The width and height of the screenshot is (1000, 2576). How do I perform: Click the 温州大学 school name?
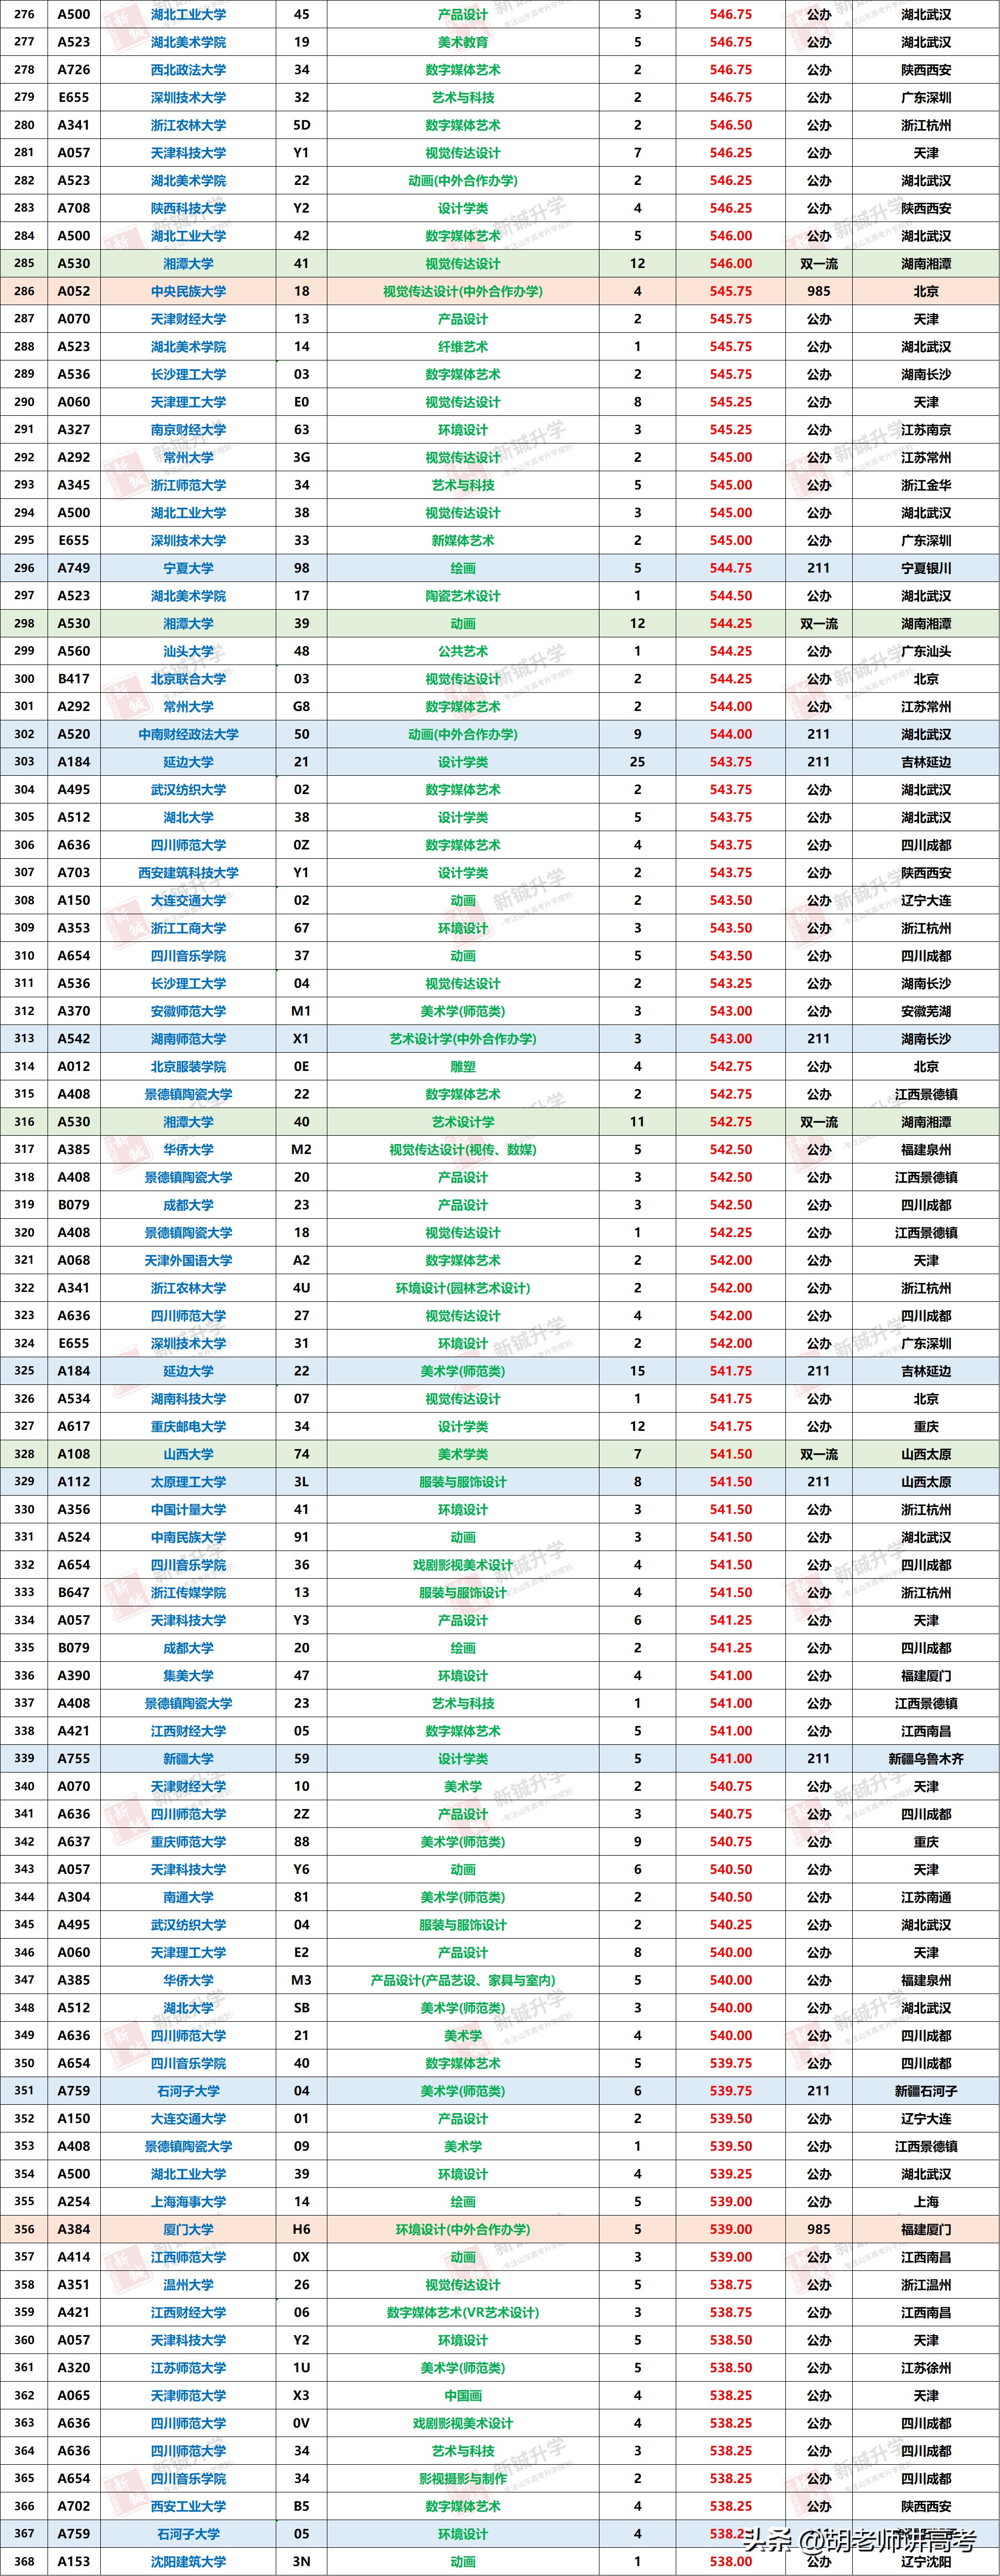[x=188, y=2284]
